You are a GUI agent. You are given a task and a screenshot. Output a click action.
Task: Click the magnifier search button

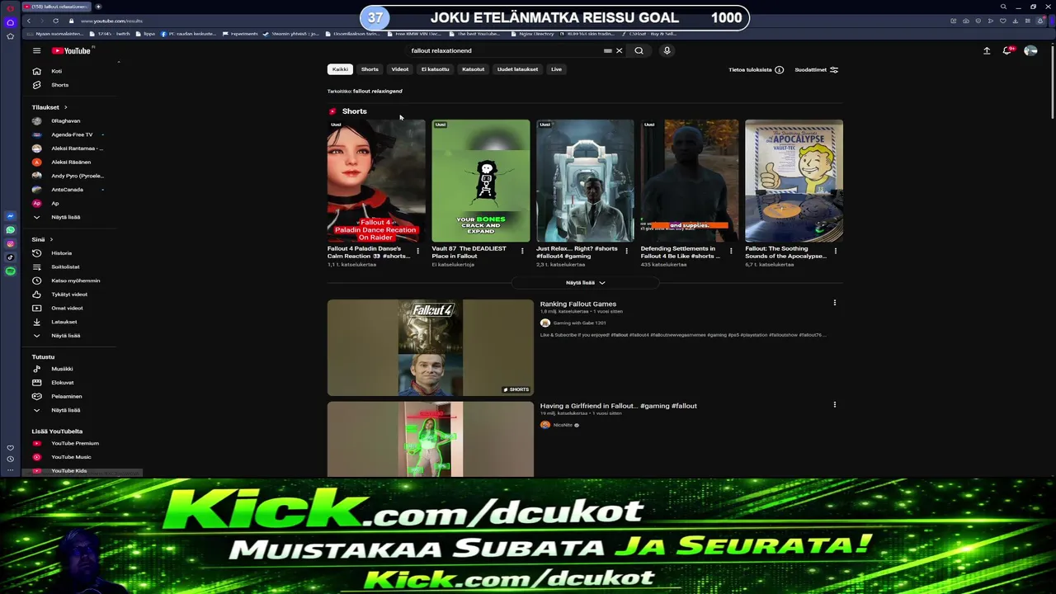(x=639, y=50)
